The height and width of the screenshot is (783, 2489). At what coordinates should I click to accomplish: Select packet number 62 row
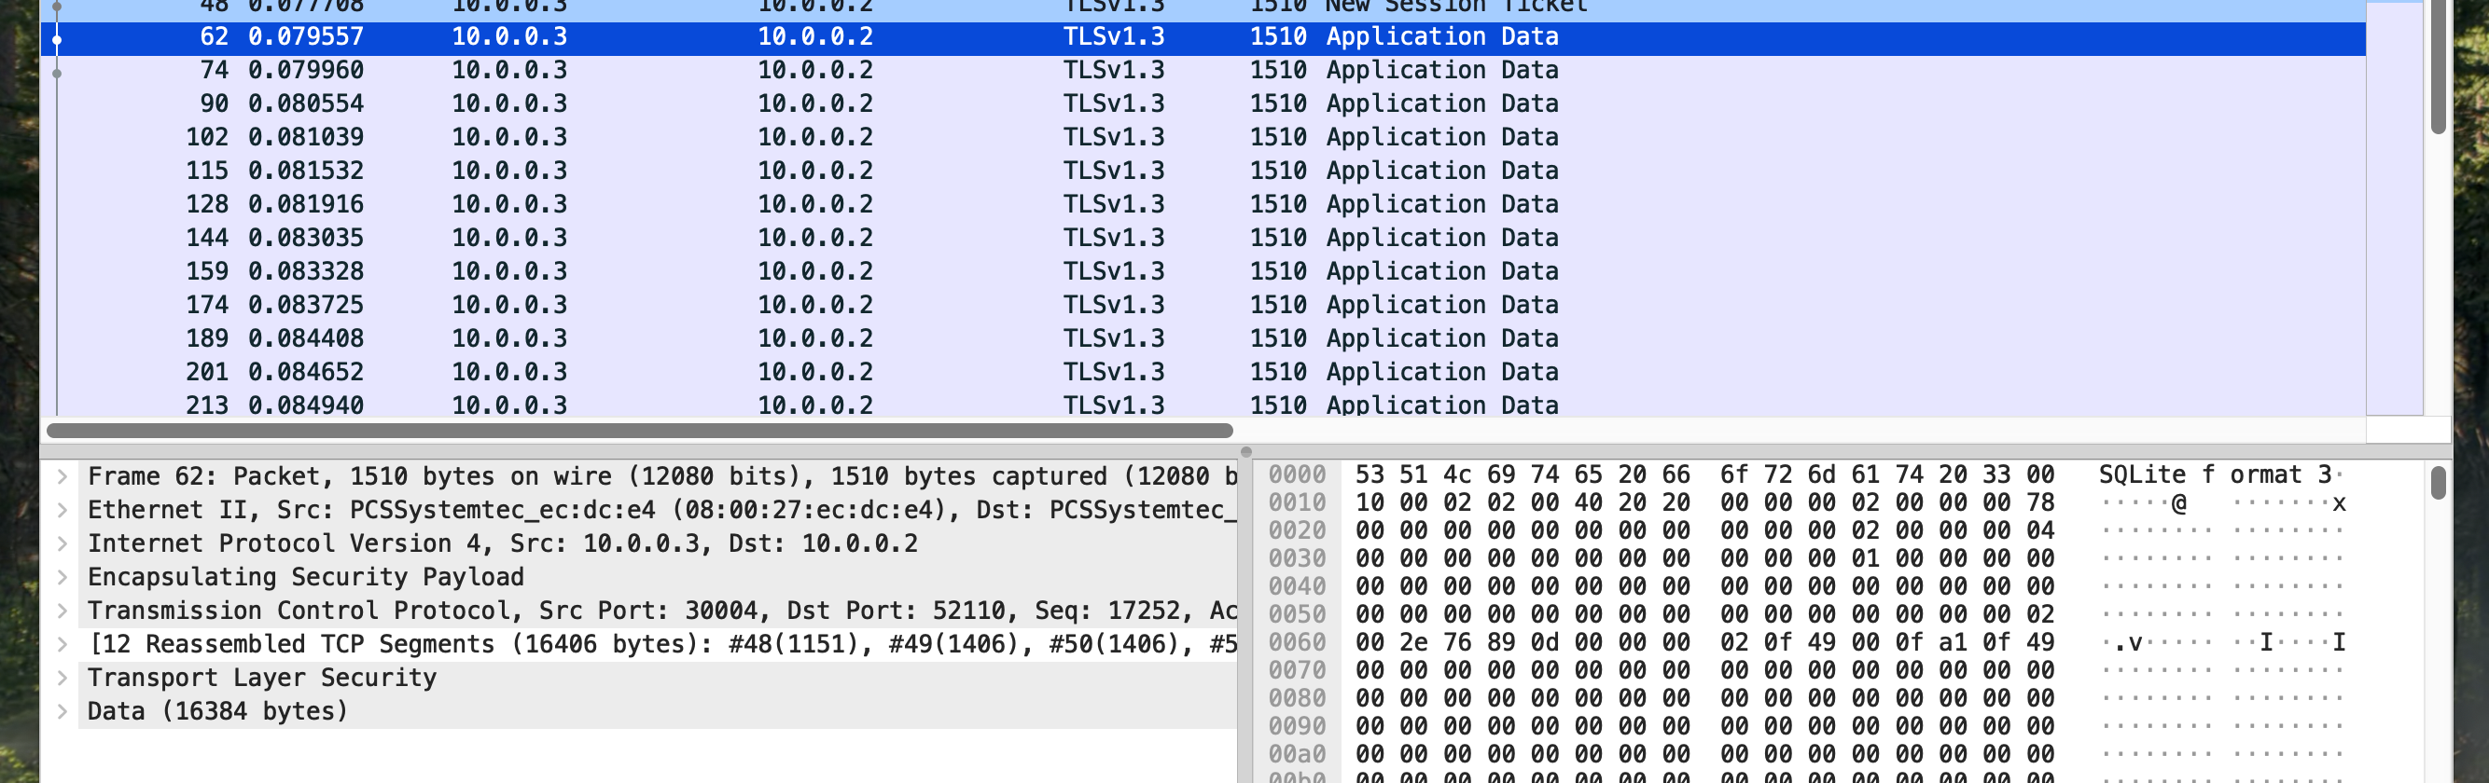point(1203,36)
